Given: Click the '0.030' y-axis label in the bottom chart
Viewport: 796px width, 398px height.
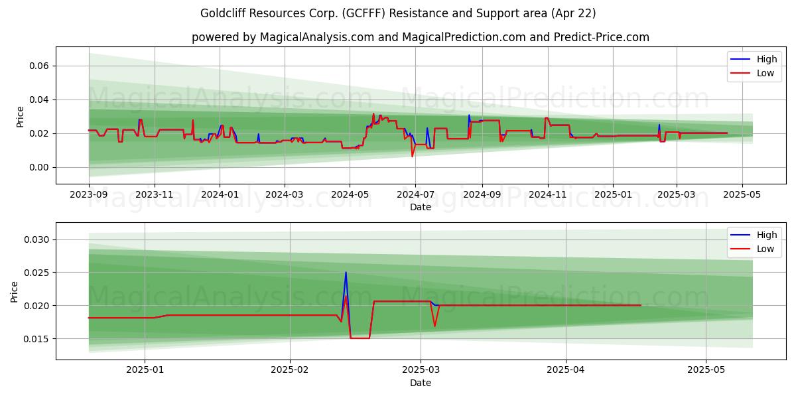Looking at the screenshot, I should pyautogui.click(x=38, y=239).
